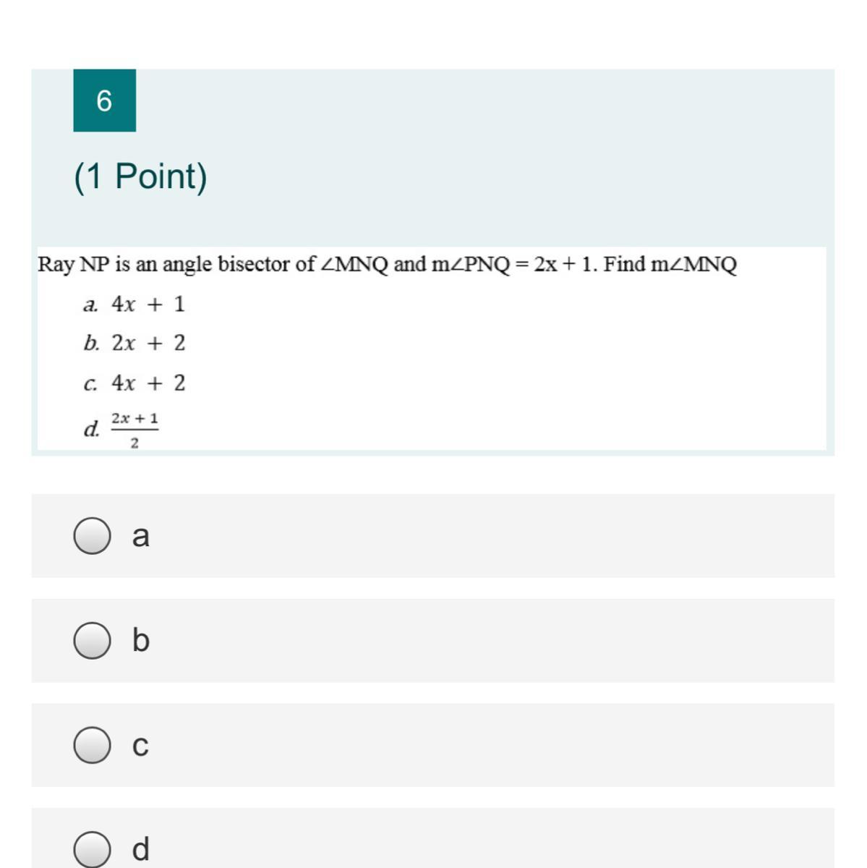Screen dimensions: 867x868
Task: Click the "b" answer label text
Action: point(140,641)
